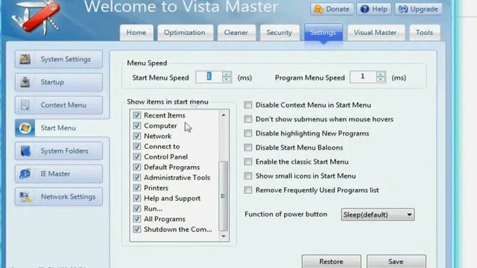477x268 pixels.
Task: Open the Network Settings section
Action: click(x=59, y=197)
